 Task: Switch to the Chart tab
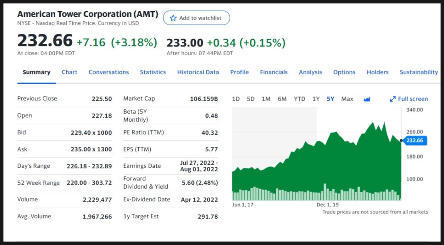[69, 72]
